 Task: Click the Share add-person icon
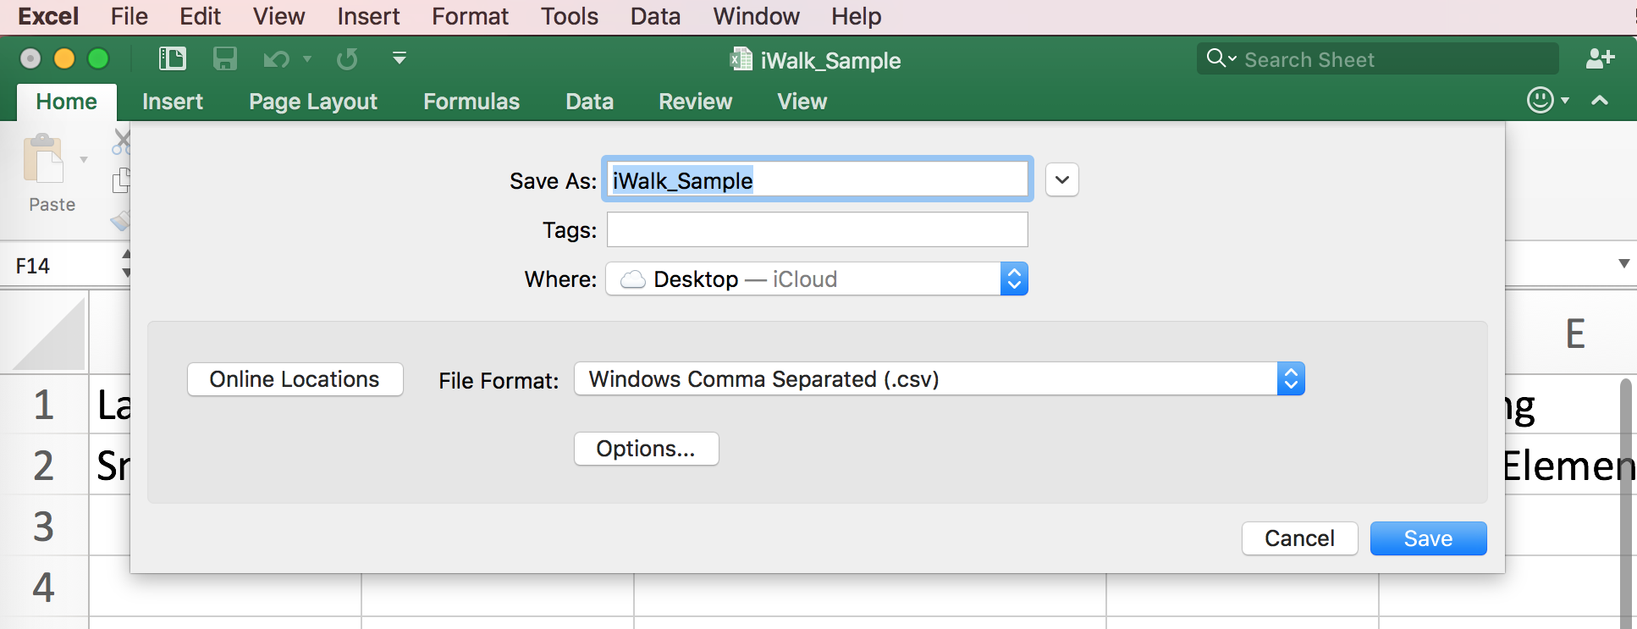[1600, 58]
